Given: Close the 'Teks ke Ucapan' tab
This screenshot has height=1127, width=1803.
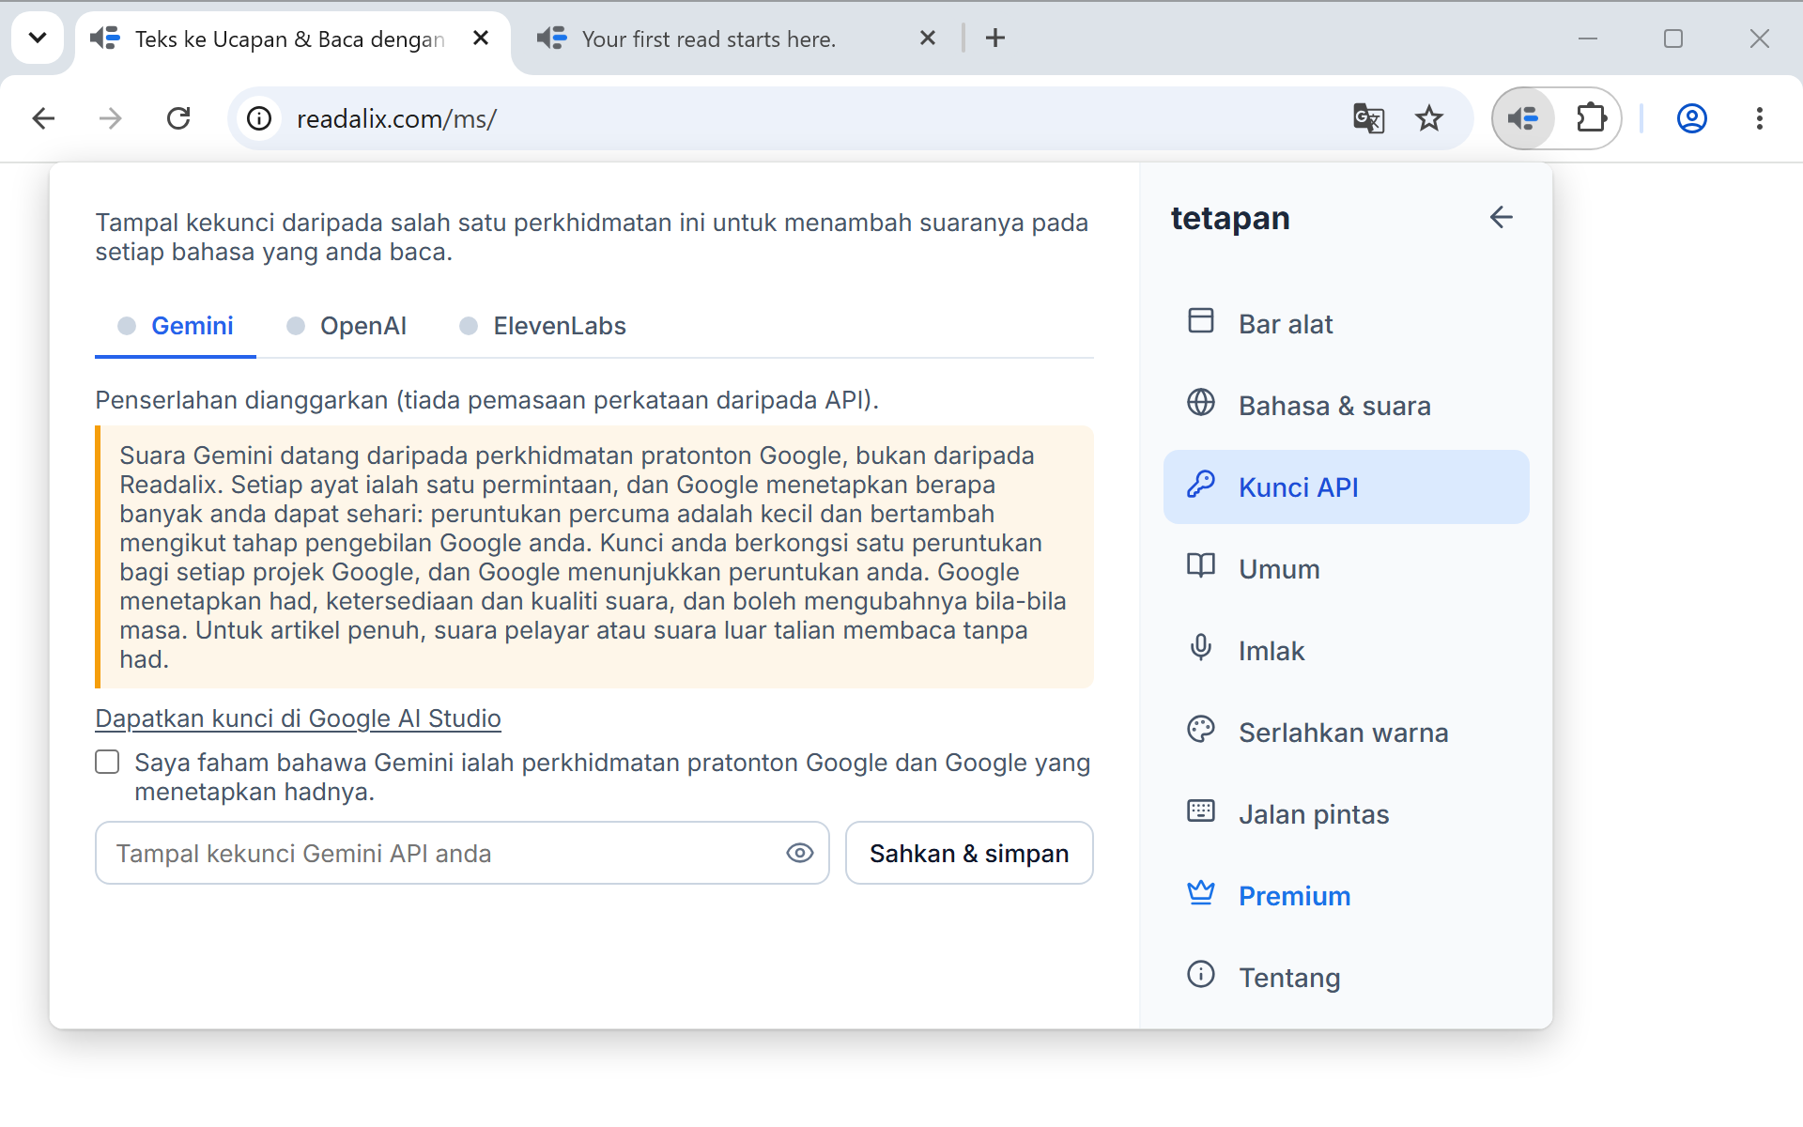Looking at the screenshot, I should pos(481,38).
